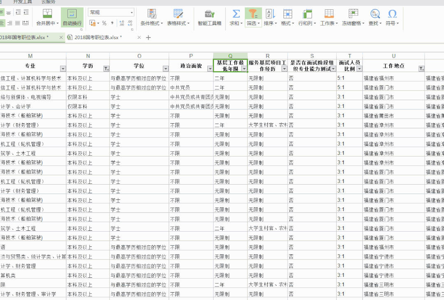Apply percent style with the % icon
Viewport: 444px width, 300px height.
[104, 23]
